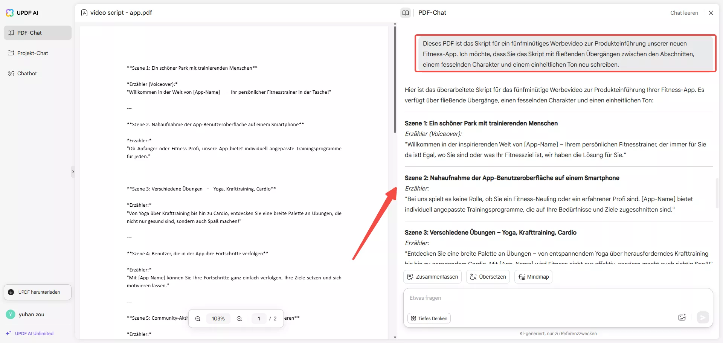Enable Tiefes Denken mode

coord(429,318)
